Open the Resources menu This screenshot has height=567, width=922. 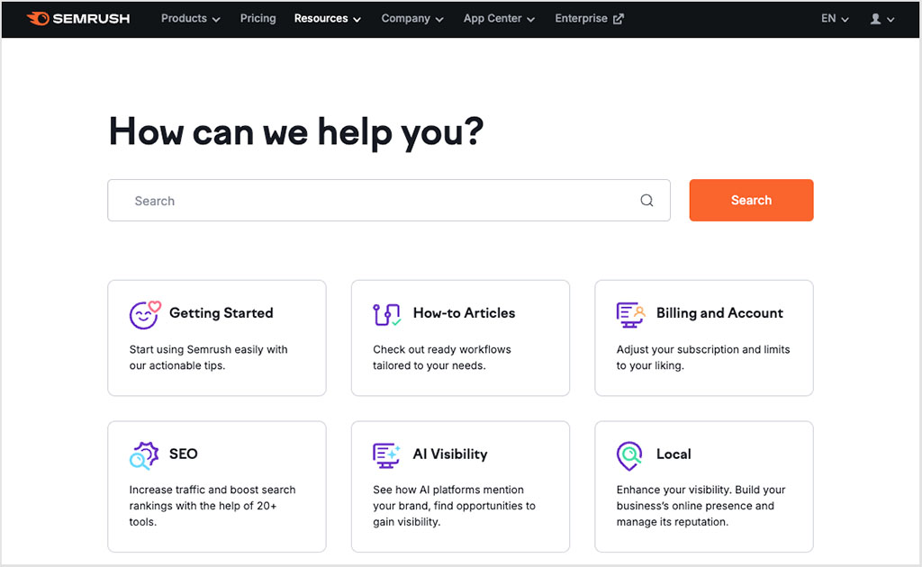click(326, 18)
